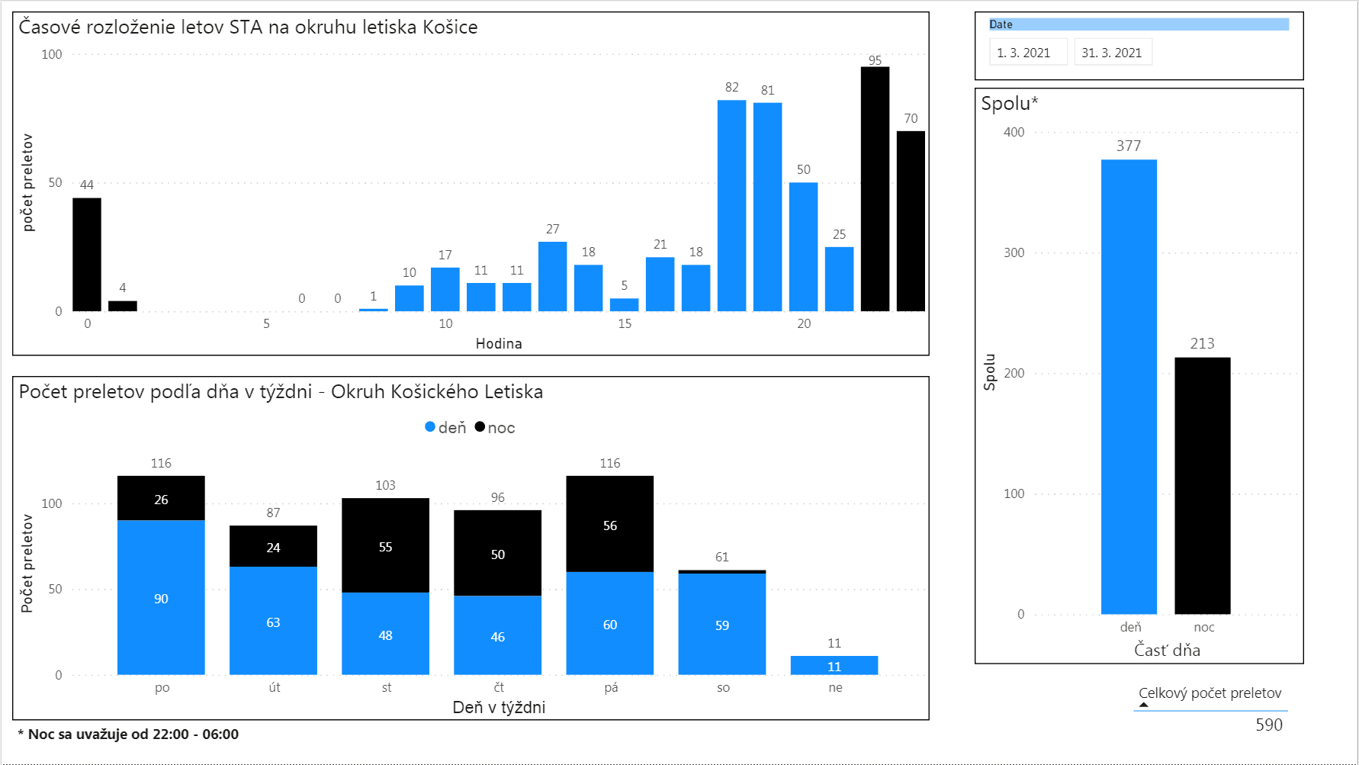Image resolution: width=1359 pixels, height=765 pixels.
Task: Click the Friday night segment showing 56
Action: tap(609, 524)
